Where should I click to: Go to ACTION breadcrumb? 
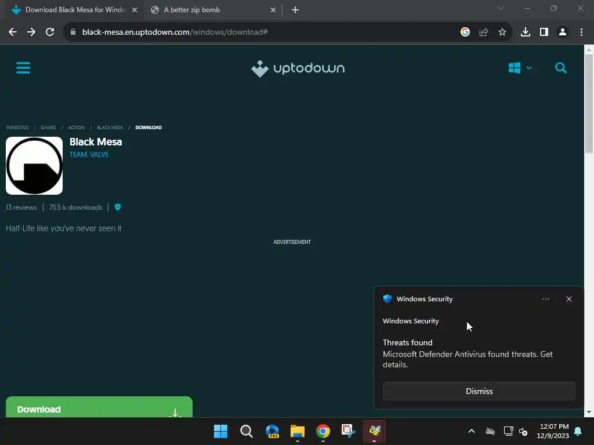(77, 127)
